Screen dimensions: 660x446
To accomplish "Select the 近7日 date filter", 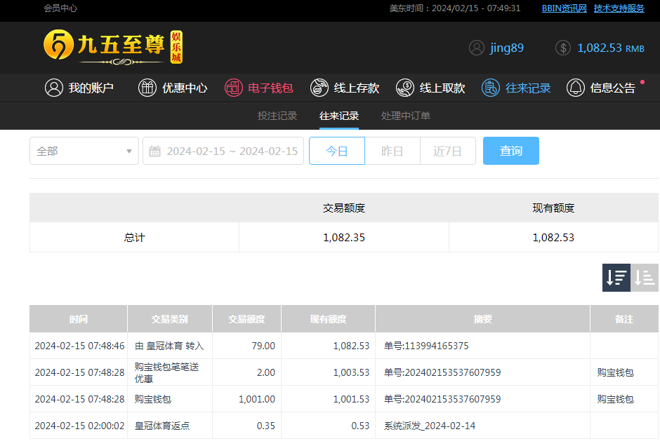I will (x=448, y=151).
